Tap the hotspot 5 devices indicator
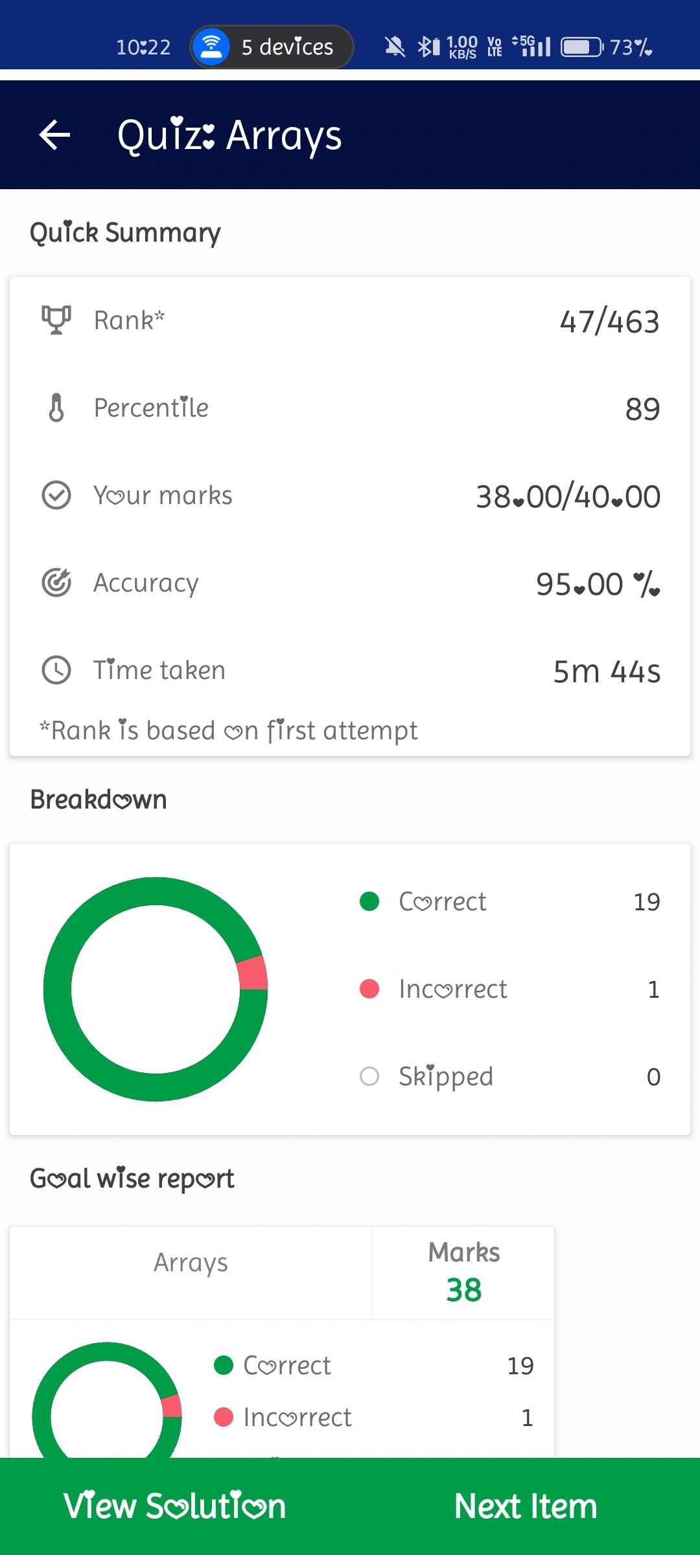 pos(272,47)
